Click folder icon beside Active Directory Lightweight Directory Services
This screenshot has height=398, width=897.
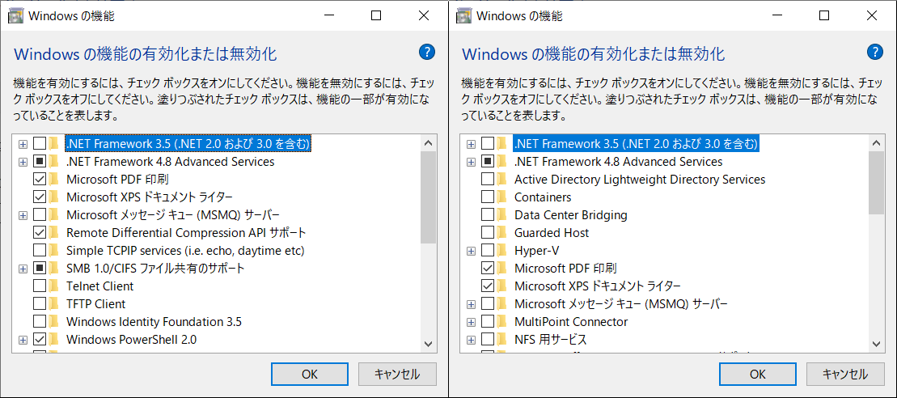502,180
